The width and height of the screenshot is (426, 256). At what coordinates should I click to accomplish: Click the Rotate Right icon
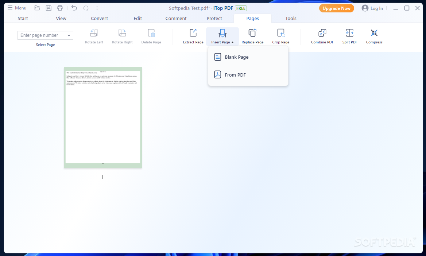tap(122, 33)
